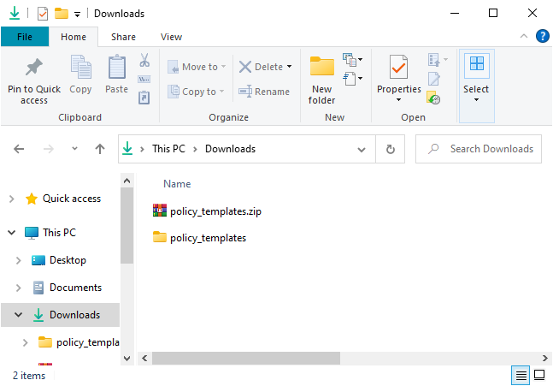Expand the Desktop tree node
Image resolution: width=553 pixels, height=386 pixels.
click(x=18, y=261)
